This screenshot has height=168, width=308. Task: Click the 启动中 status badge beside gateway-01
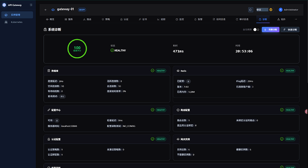point(82,10)
